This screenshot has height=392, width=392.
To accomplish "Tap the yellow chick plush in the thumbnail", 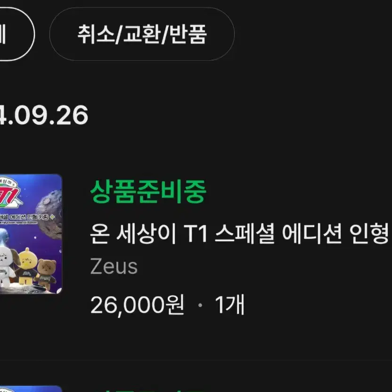I will point(26,265).
